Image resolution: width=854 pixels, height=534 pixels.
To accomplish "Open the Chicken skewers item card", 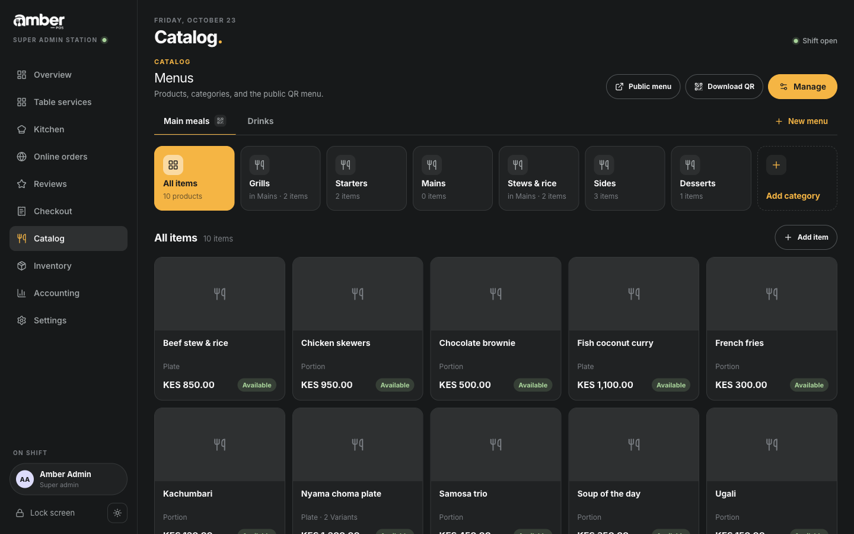I will pyautogui.click(x=358, y=329).
